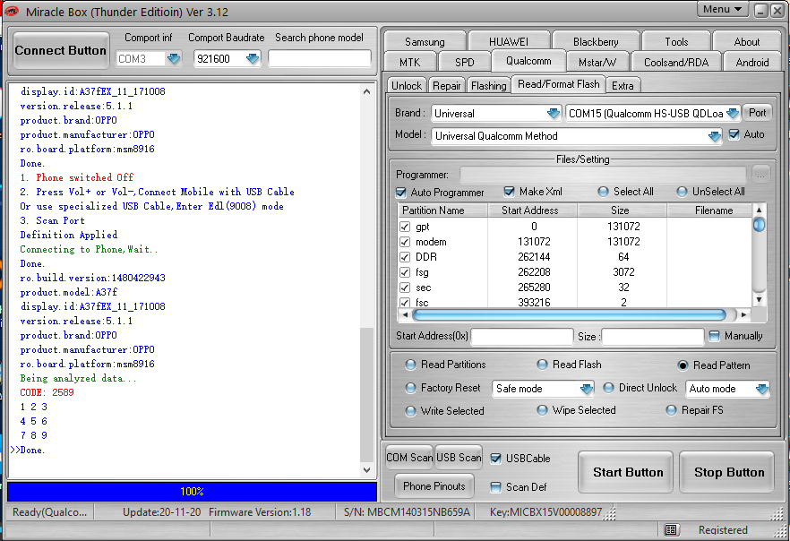Click the Start Button
Screen dimensions: 790x541
(627, 472)
